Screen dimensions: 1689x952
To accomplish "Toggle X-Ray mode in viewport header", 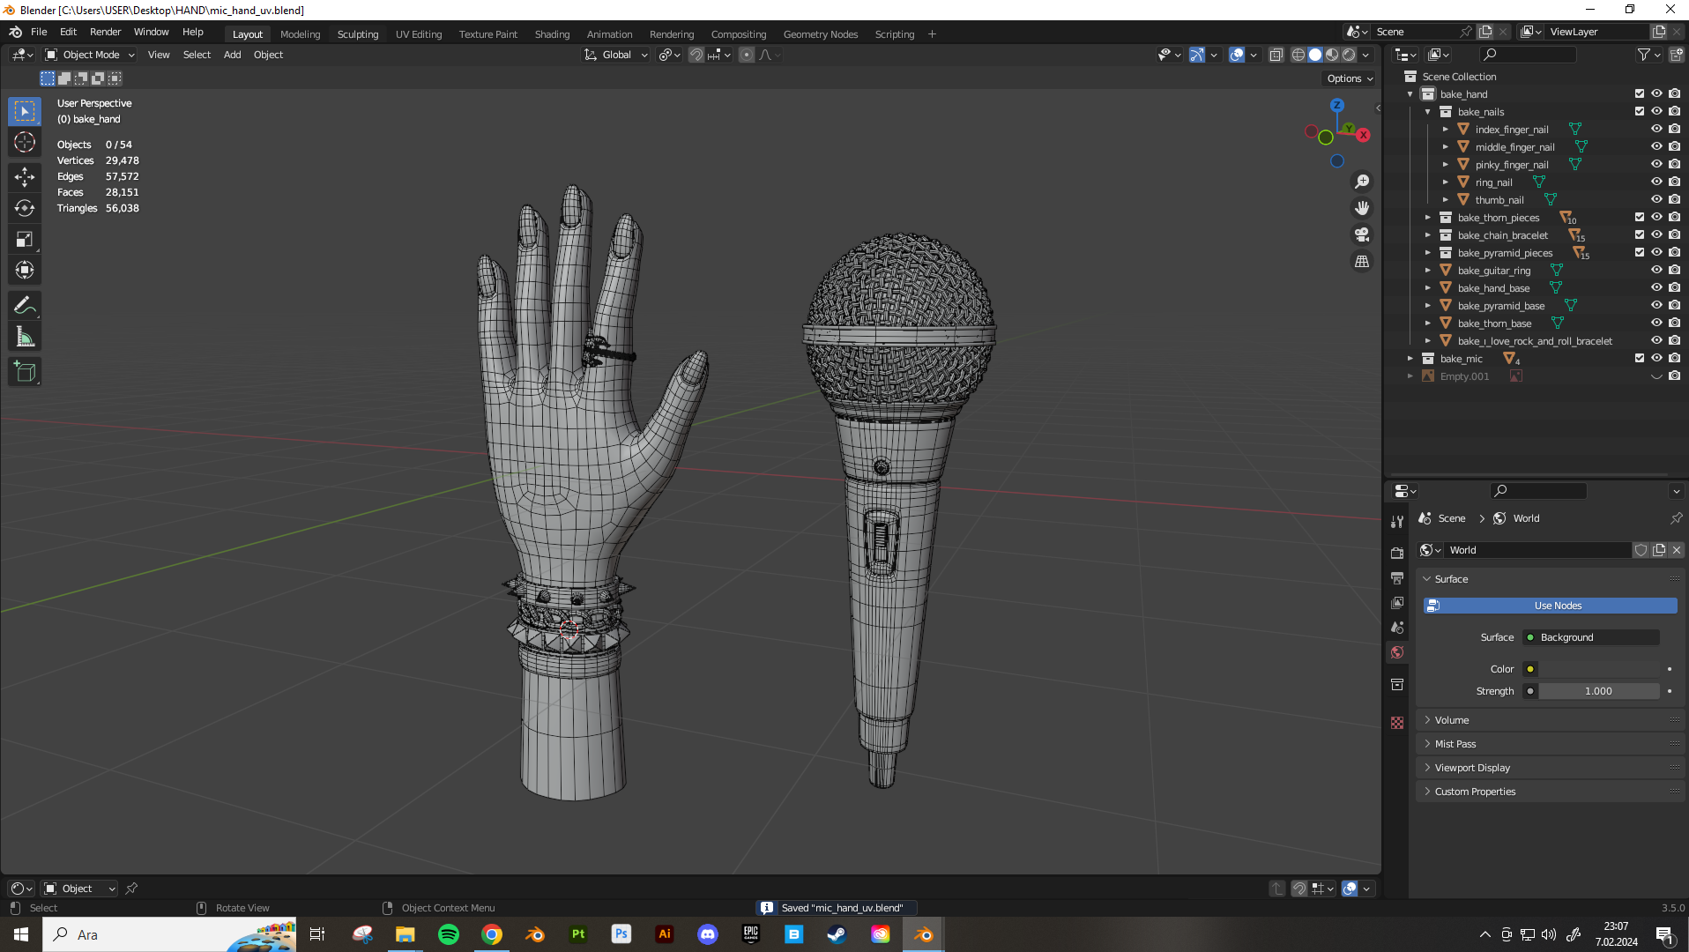I will tap(1276, 55).
